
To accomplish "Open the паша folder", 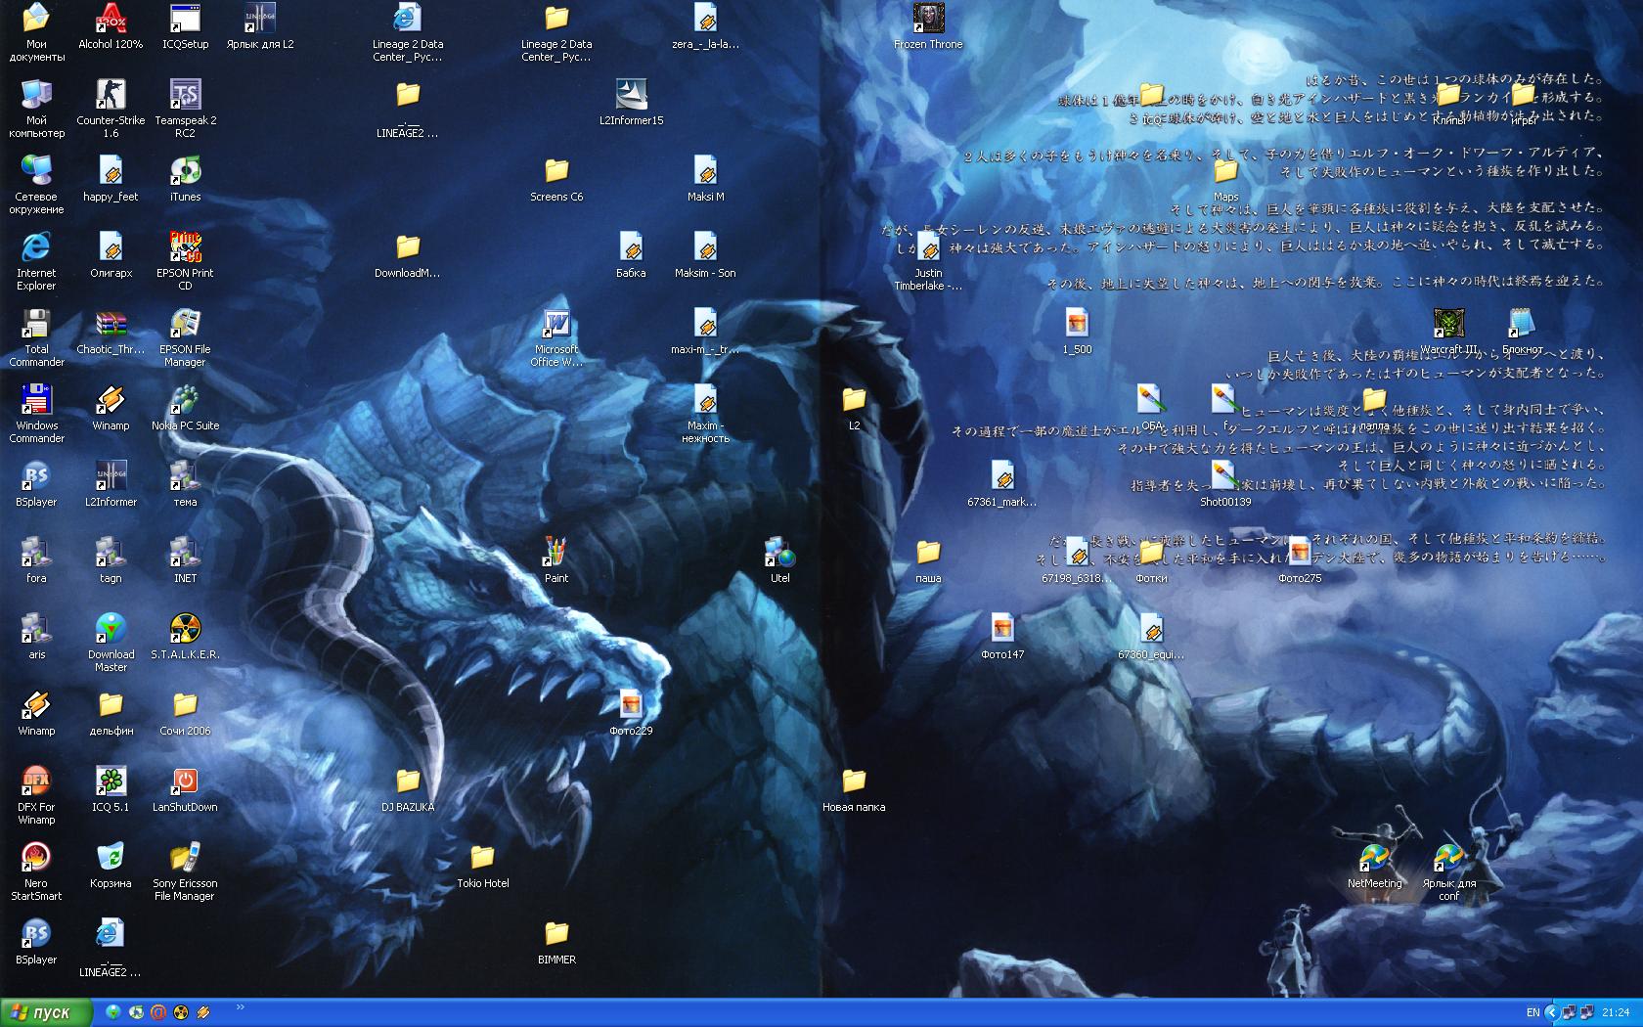I will 928,560.
